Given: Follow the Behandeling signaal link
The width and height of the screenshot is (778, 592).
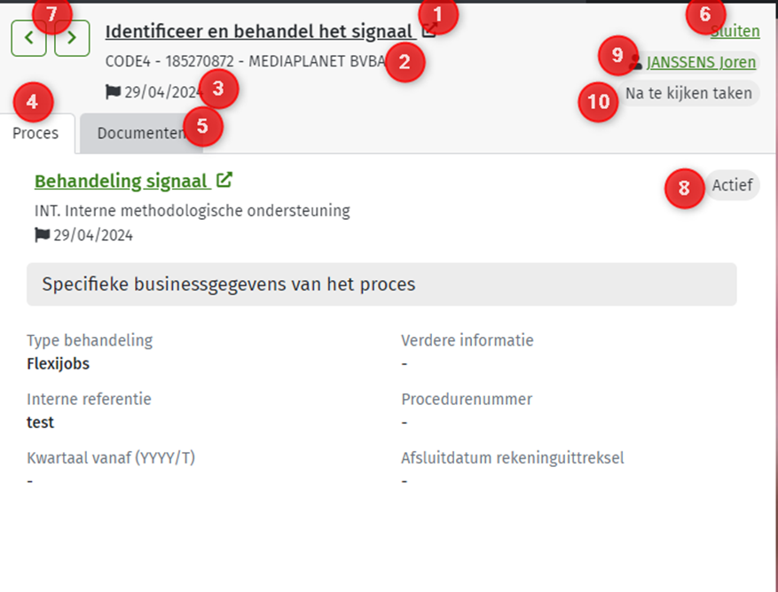Looking at the screenshot, I should click(x=122, y=181).
